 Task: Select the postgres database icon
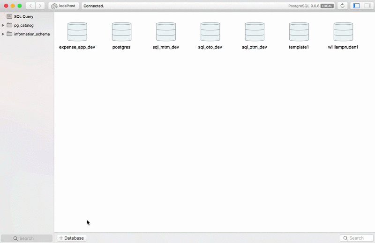click(x=121, y=32)
